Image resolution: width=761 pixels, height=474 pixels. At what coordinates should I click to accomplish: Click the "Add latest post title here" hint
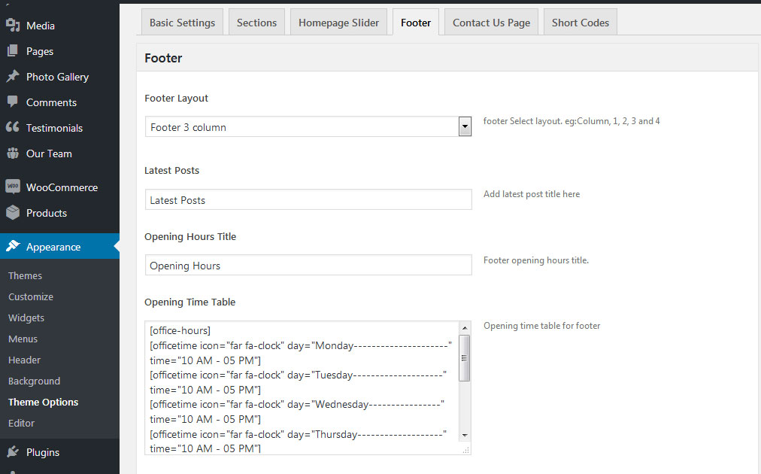click(532, 194)
